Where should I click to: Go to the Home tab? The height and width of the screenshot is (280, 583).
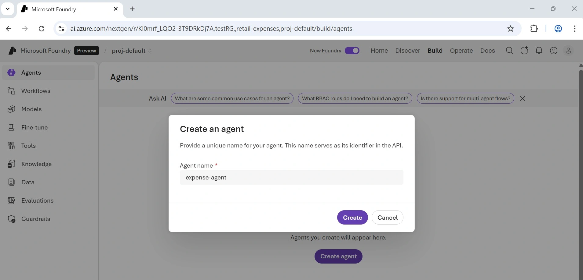tap(379, 51)
